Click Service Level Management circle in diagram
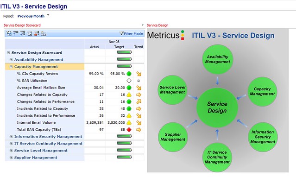 pyautogui.click(x=172, y=90)
